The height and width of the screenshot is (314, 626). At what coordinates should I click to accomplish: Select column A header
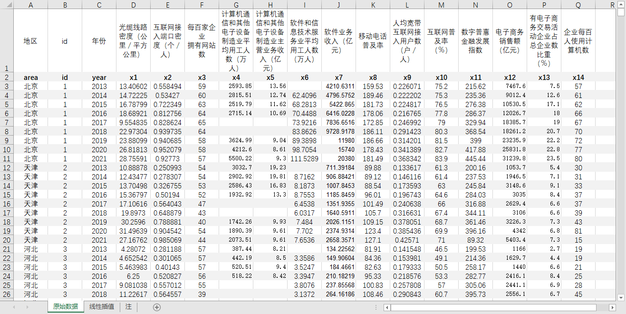point(31,5)
